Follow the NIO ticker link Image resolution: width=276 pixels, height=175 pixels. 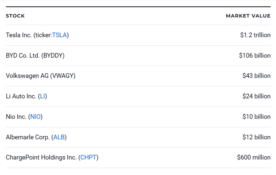[x=35, y=117]
